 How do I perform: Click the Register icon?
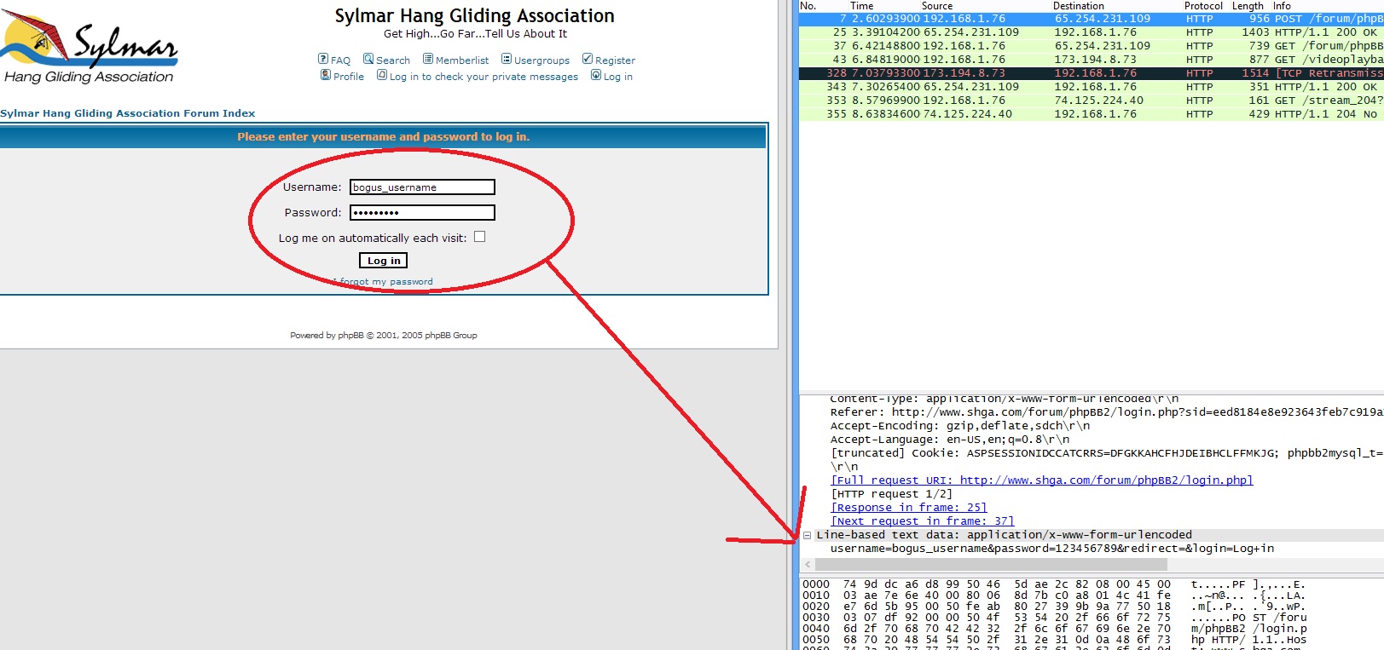588,59
